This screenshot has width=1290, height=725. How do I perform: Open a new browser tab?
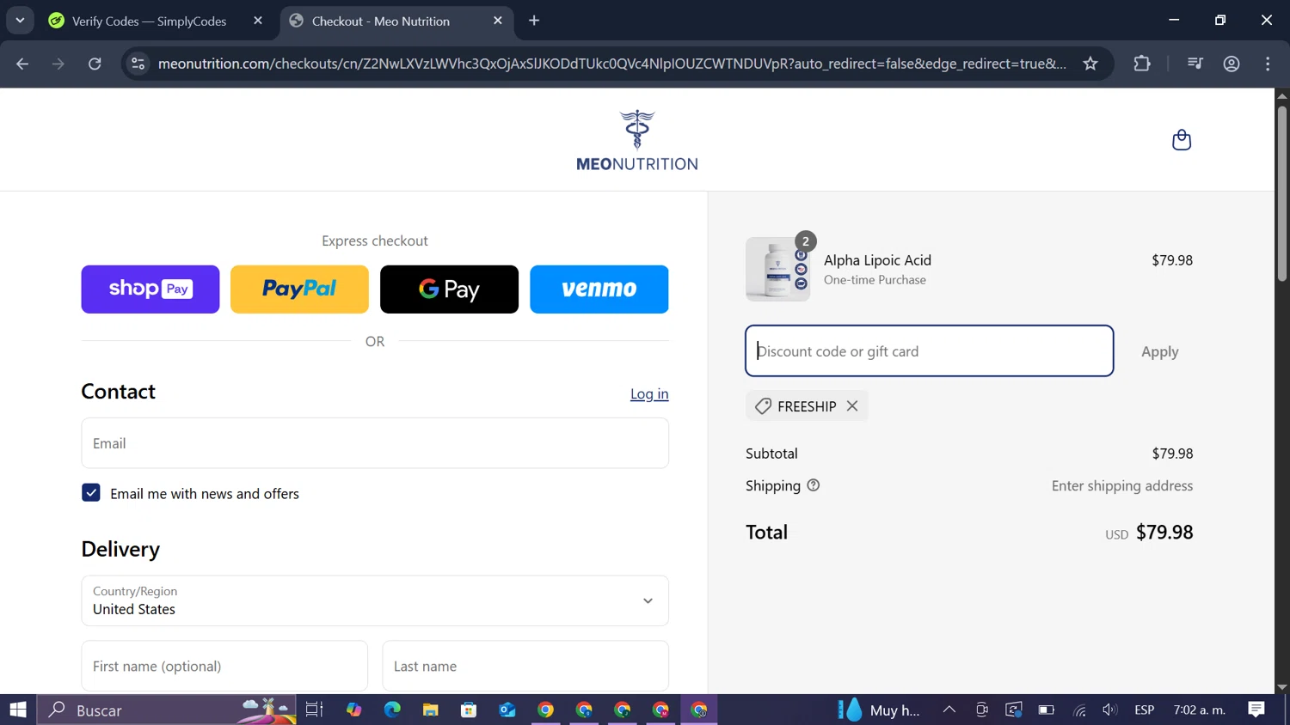pos(534,21)
